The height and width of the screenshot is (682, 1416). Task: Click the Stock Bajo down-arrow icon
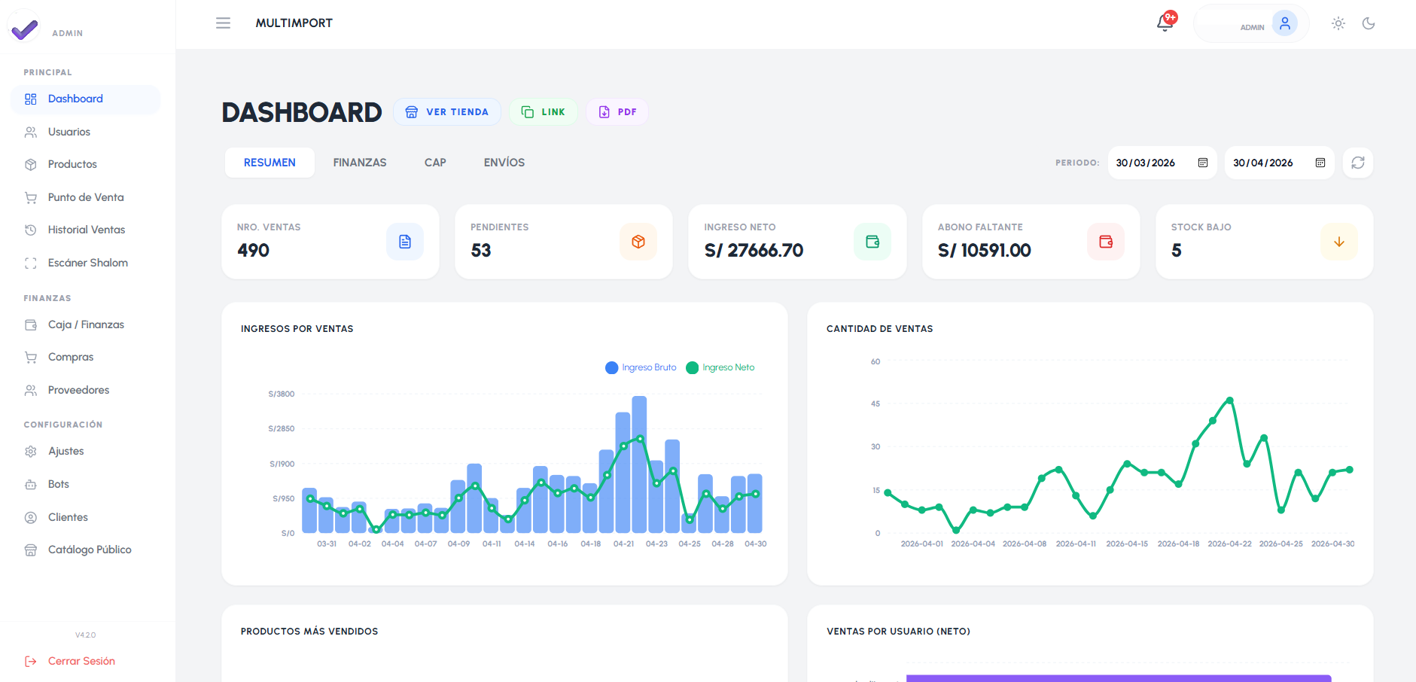(1339, 242)
